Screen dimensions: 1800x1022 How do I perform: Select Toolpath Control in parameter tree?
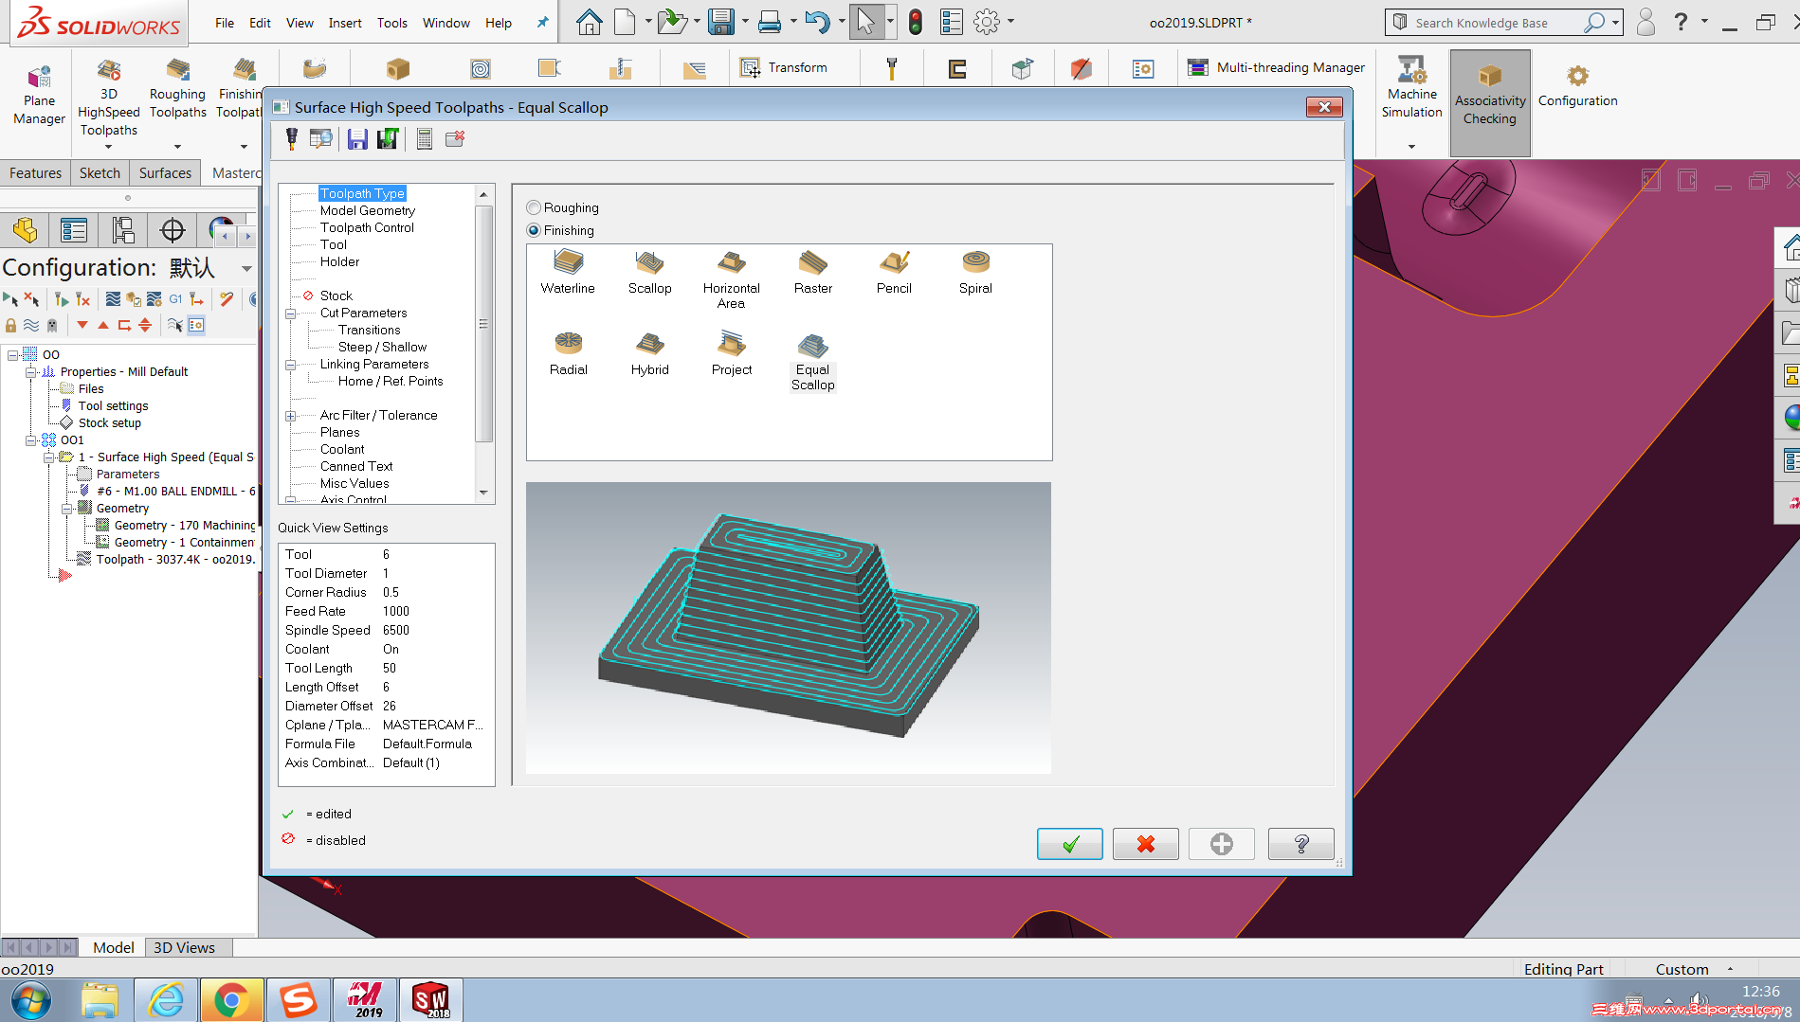(367, 227)
